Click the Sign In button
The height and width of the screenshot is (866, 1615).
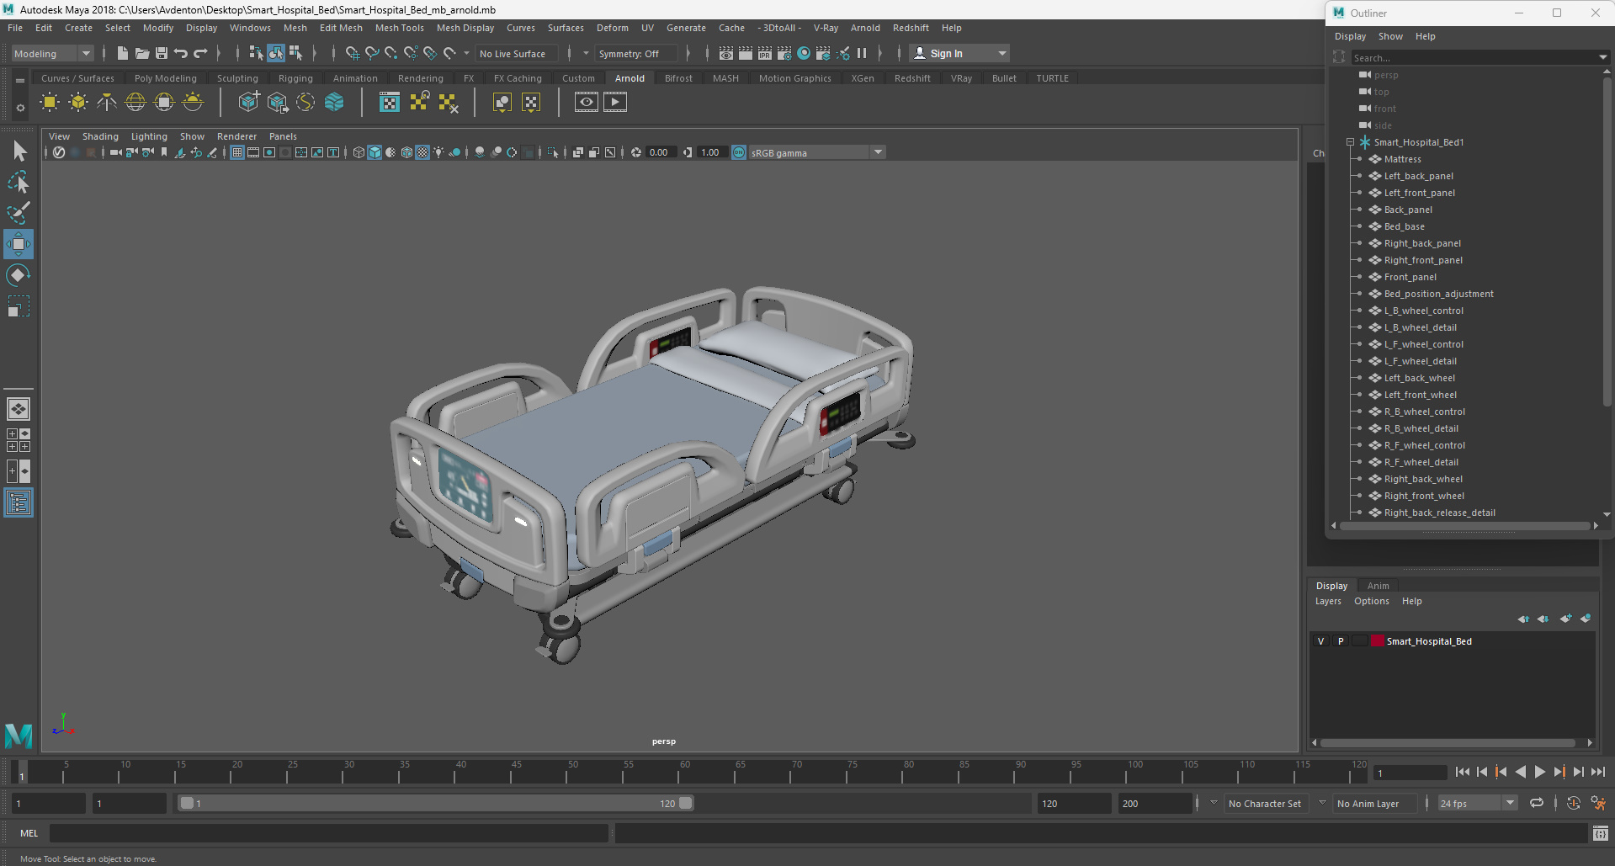point(946,53)
